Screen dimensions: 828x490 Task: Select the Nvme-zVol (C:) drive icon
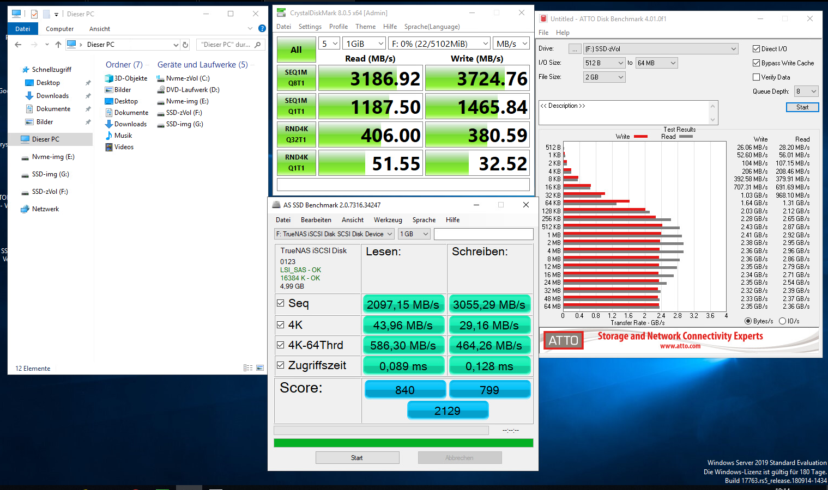coord(161,78)
